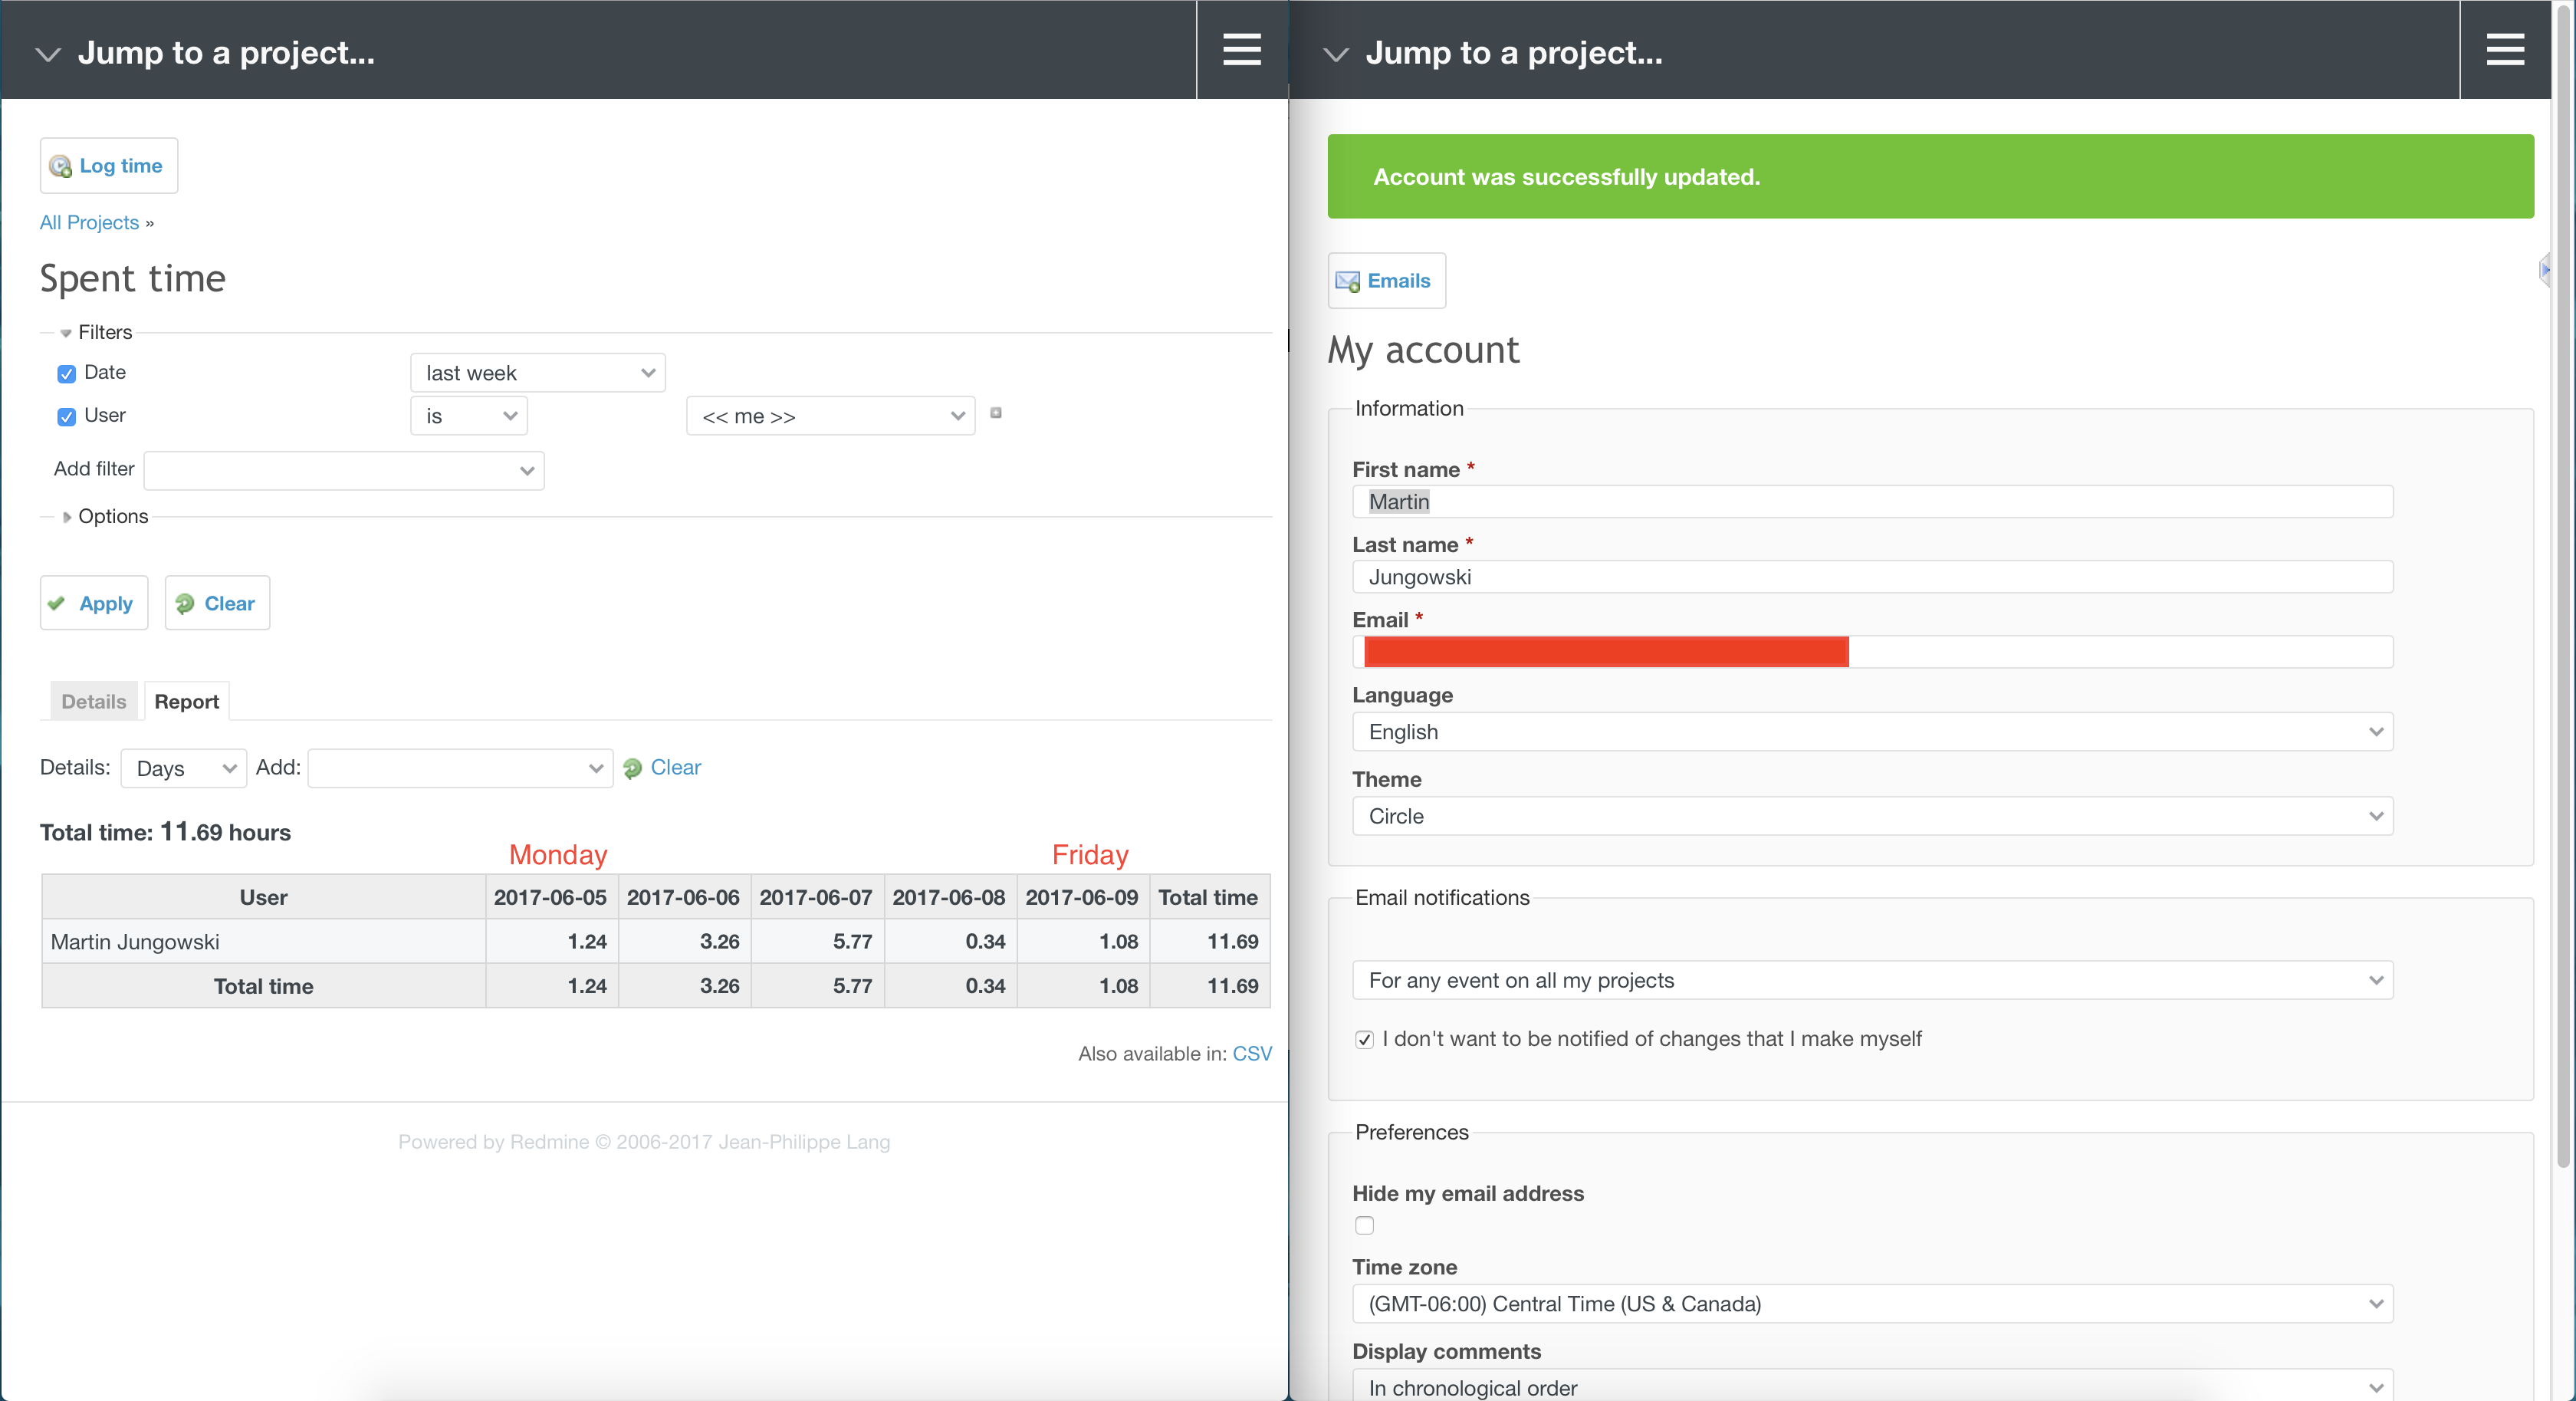
Task: Click the Apply button
Action: tap(94, 603)
